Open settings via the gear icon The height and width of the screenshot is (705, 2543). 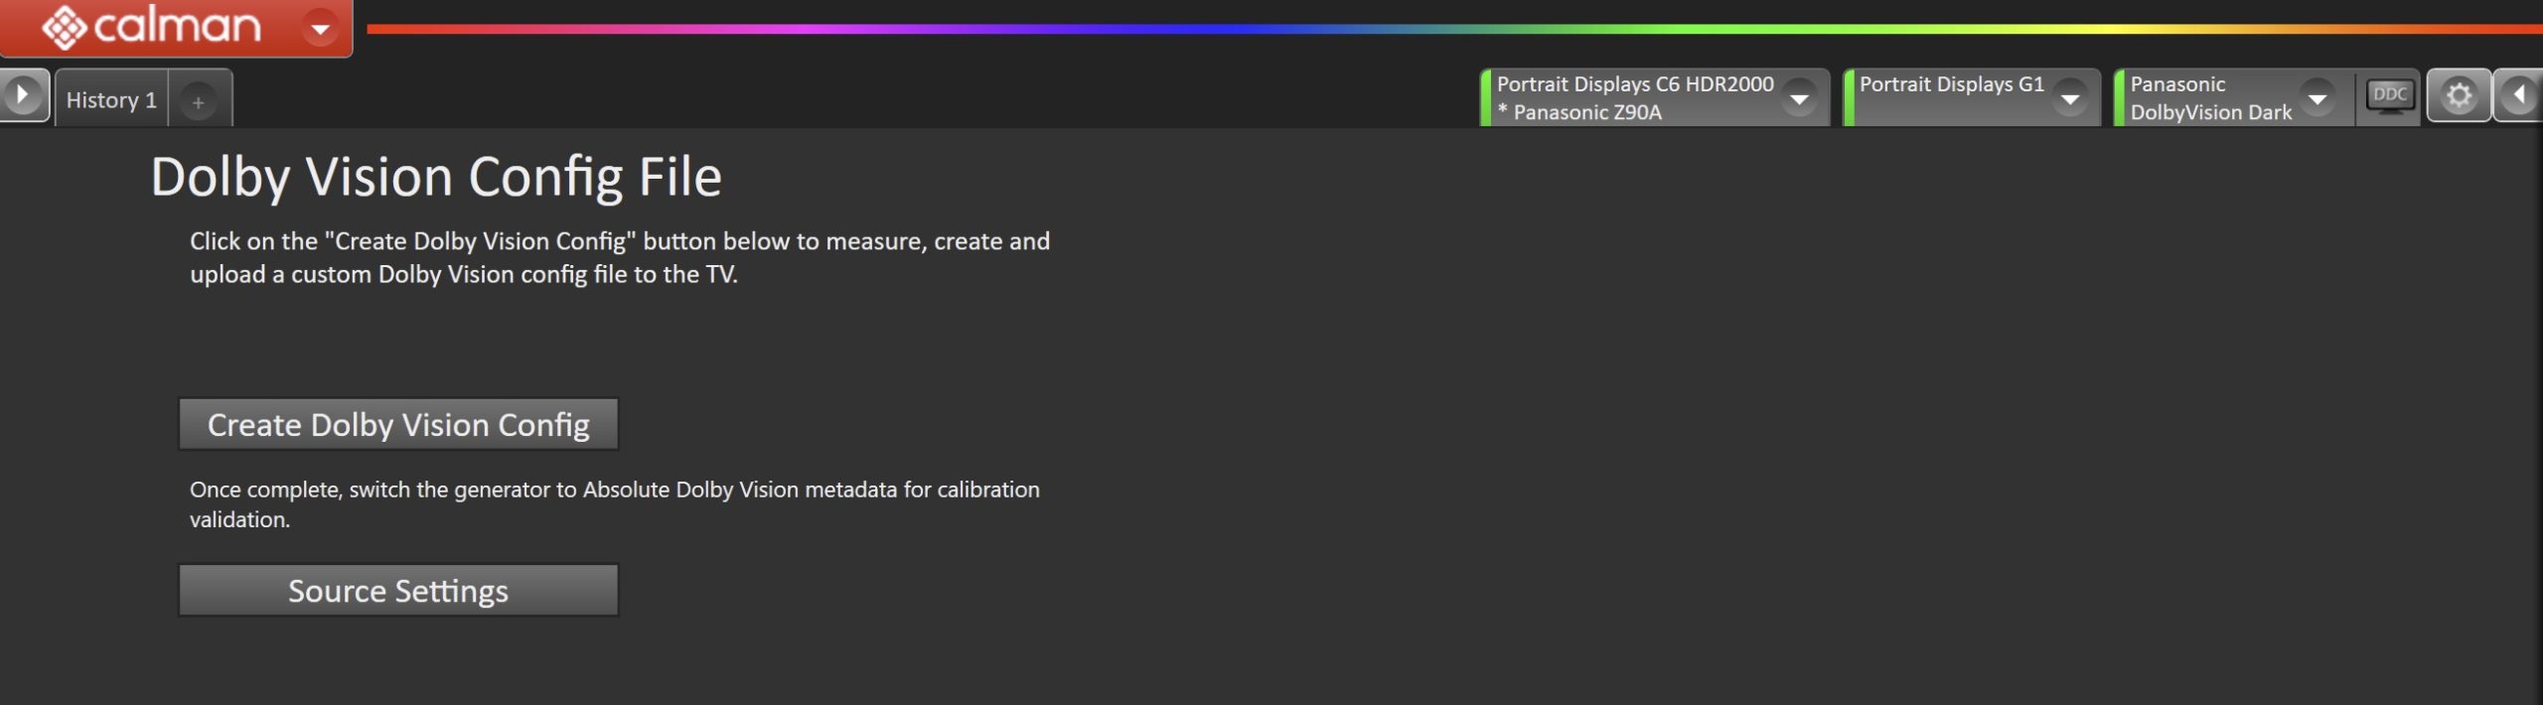[x=2459, y=96]
